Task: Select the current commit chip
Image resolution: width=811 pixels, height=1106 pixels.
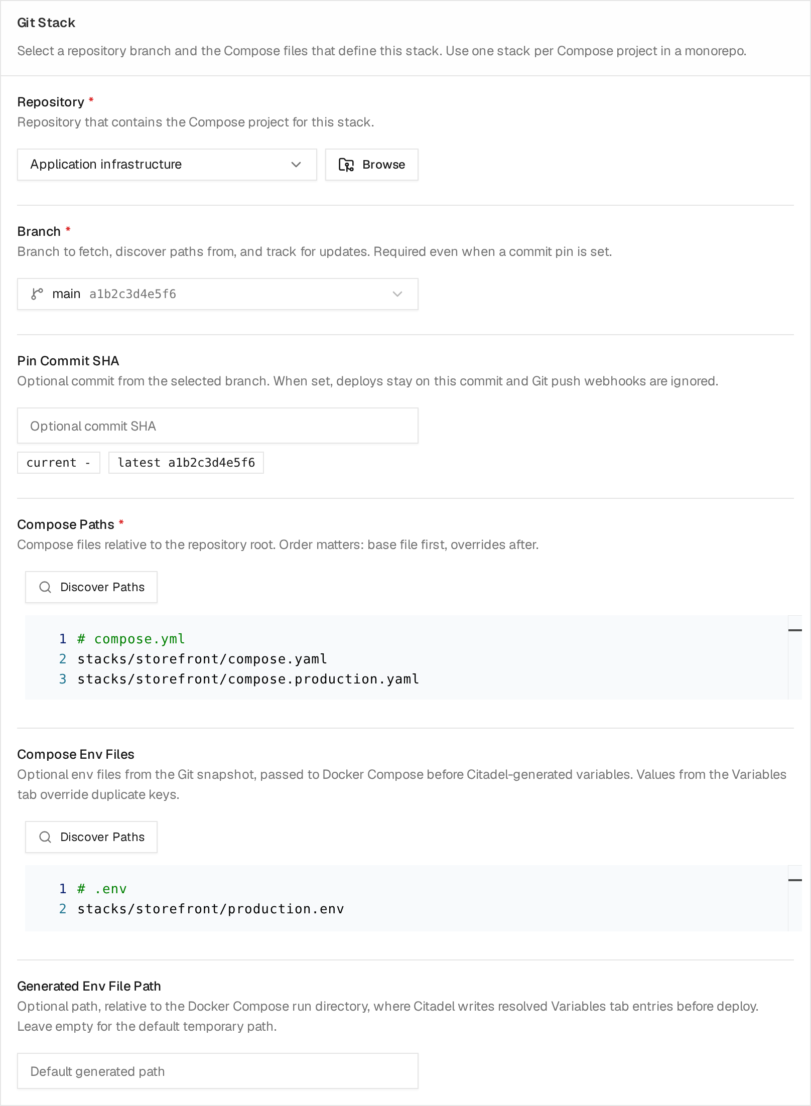Action: tap(59, 463)
